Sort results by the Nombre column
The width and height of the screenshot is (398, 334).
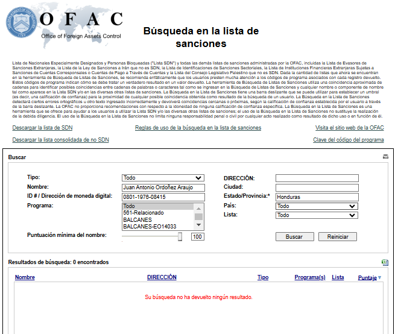click(x=25, y=277)
